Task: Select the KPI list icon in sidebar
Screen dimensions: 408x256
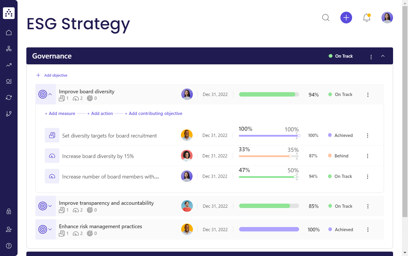Action: (9, 81)
